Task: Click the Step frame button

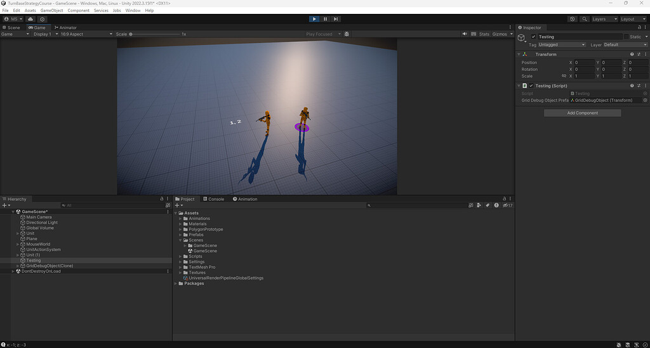Action: coord(336,19)
